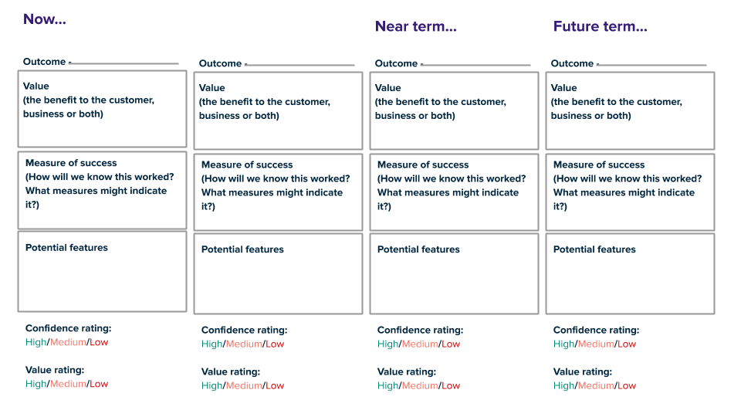Select the "Near term..." heading

pos(415,26)
